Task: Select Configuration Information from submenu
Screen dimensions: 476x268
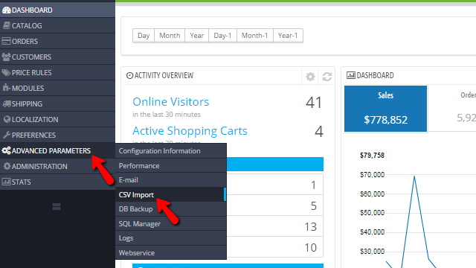Action: pyautogui.click(x=171, y=151)
